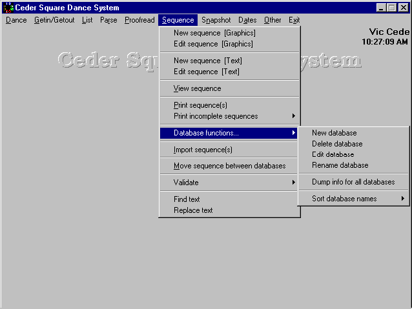
Task: Click highlighted Database functions... entry
Action: (x=229, y=133)
